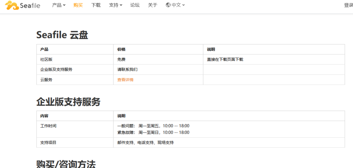353x168 pixels.
Task: Open the 下载 navigation item
Action: coord(96,5)
